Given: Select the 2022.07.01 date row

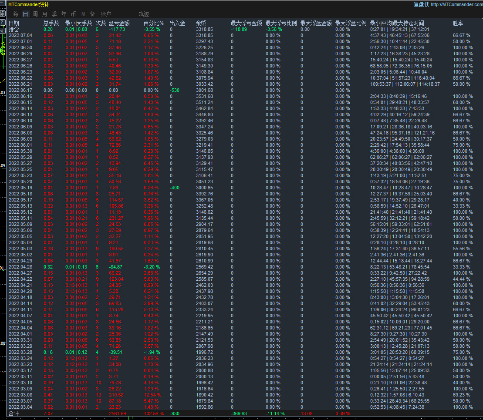Looking at the screenshot, I should coord(20,42).
